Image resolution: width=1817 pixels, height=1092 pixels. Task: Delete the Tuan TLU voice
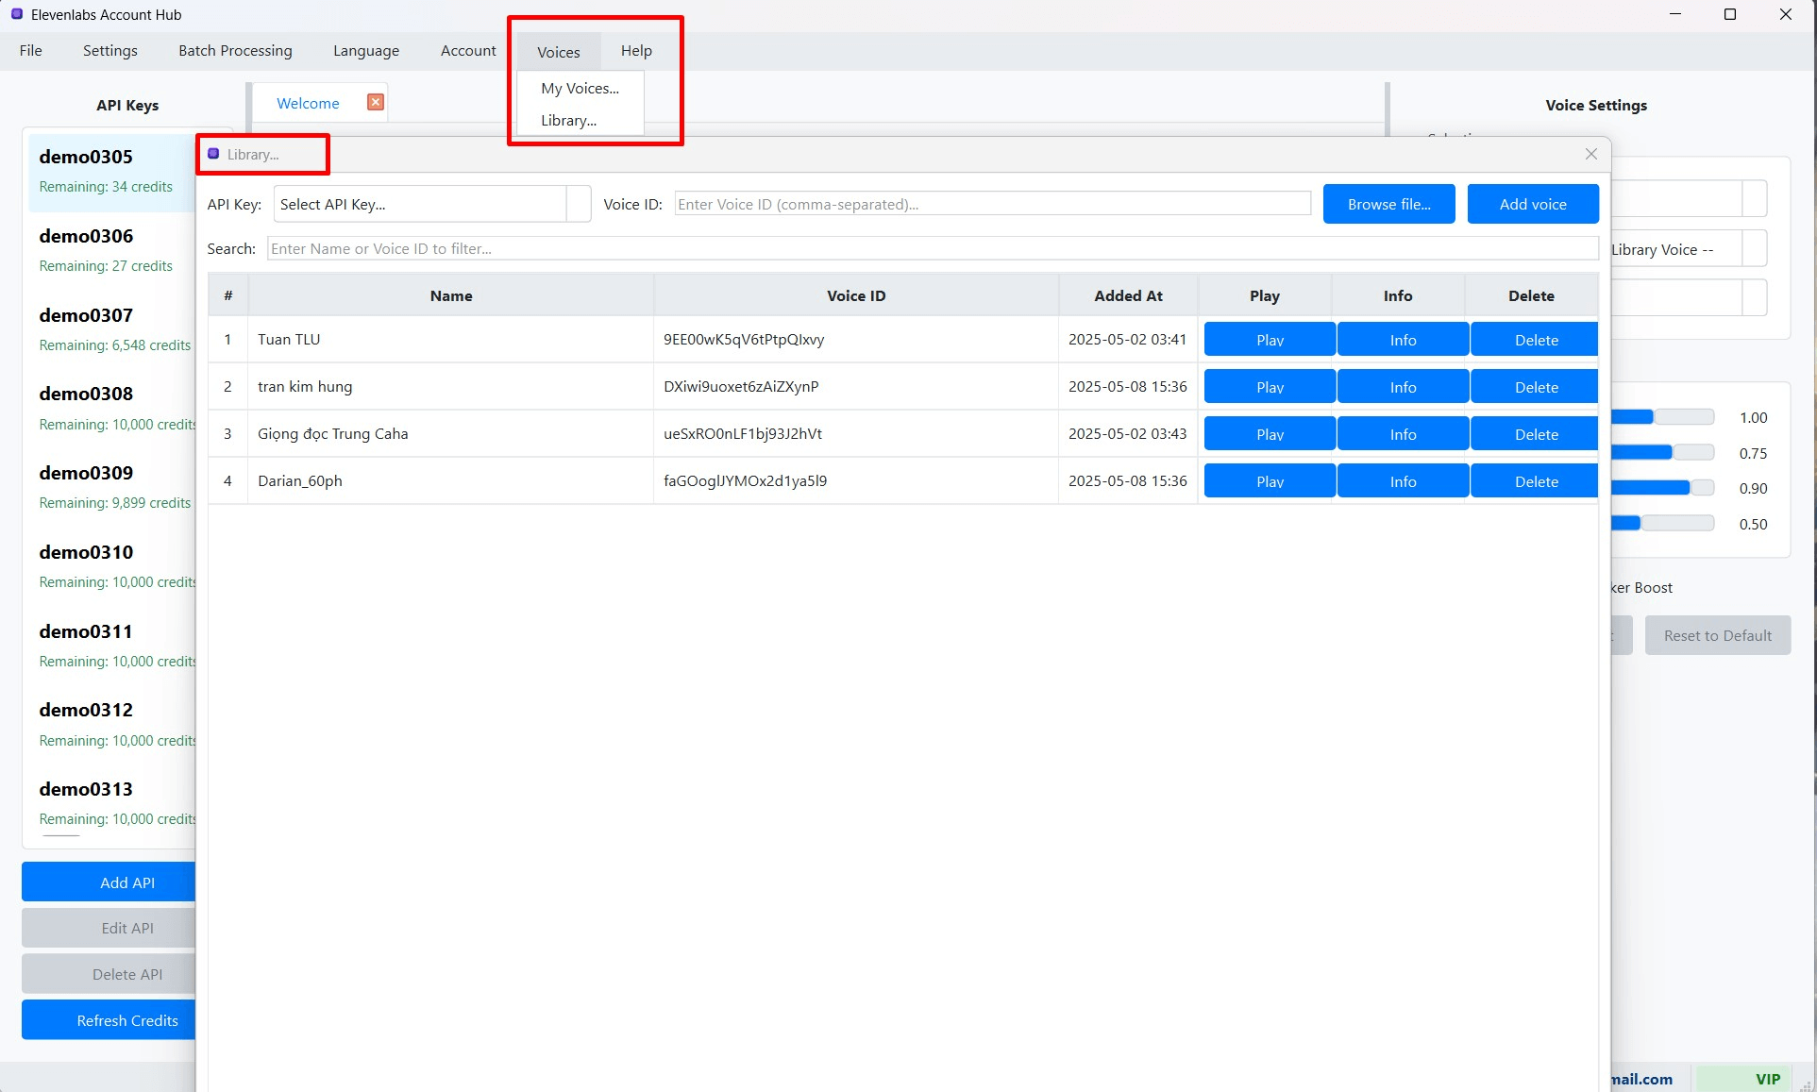point(1535,340)
